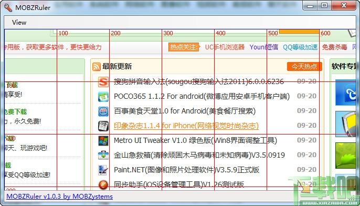Click the 软件专题 heading on the right

click(344, 66)
